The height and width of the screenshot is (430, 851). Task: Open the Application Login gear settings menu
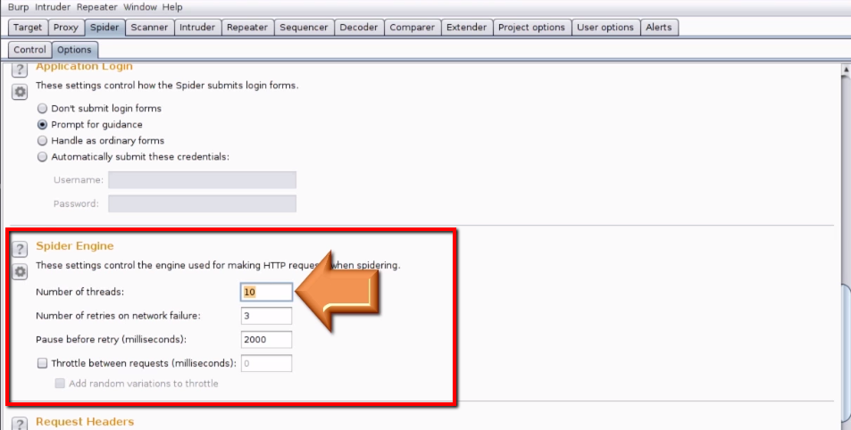point(20,92)
